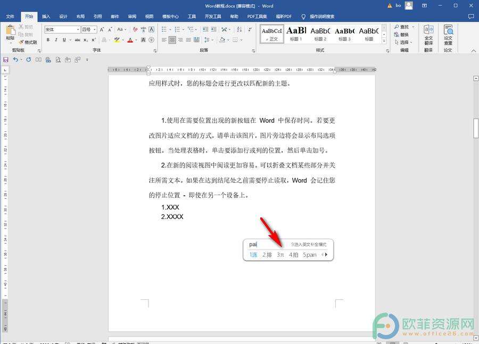Open the Paragraph dialog launcher
Screen dimensions: 479x344
pos(253,51)
